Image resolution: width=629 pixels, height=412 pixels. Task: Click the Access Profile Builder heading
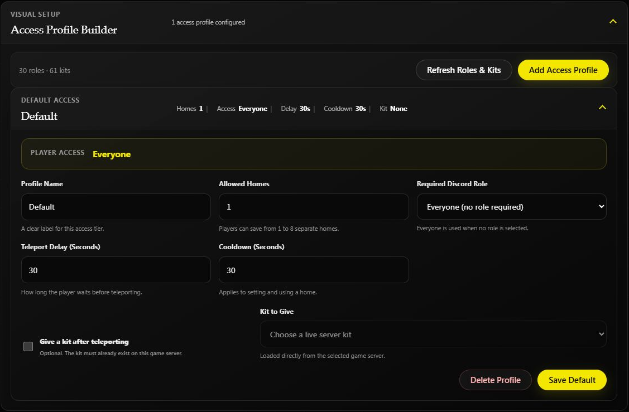click(x=64, y=30)
